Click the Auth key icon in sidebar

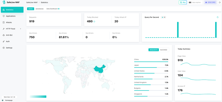pyautogui.click(x=4, y=42)
